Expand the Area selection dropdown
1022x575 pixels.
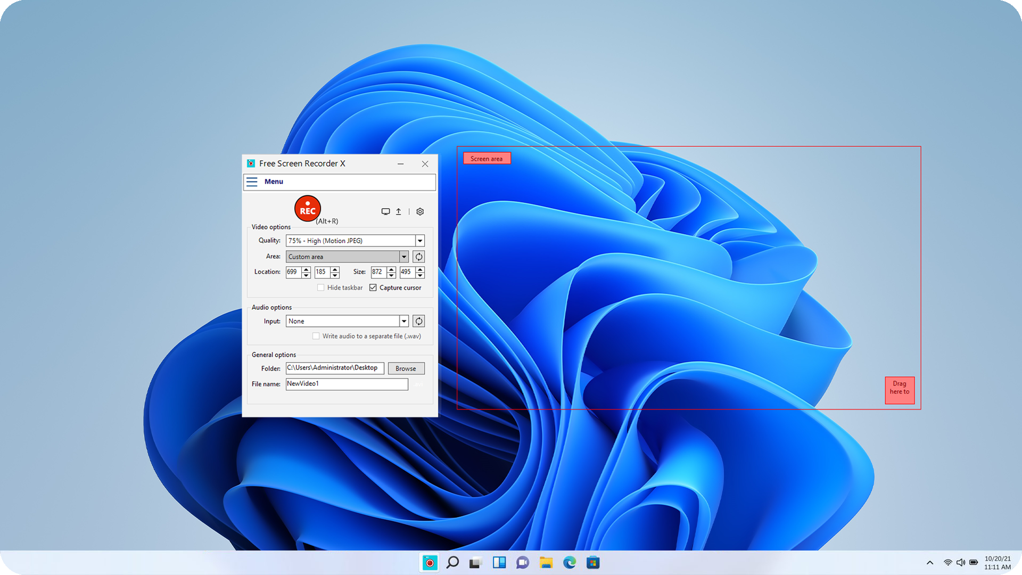pyautogui.click(x=404, y=256)
